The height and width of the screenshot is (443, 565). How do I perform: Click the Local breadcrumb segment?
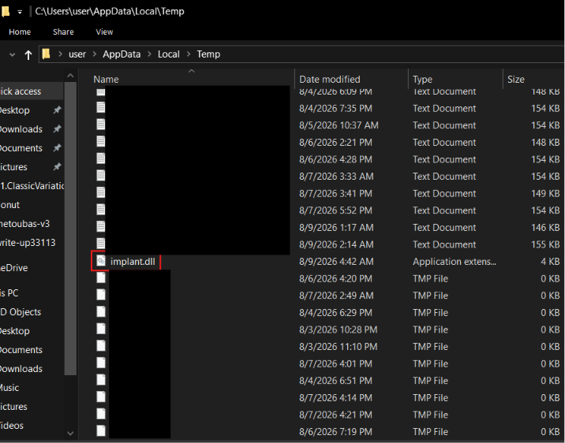tap(169, 54)
